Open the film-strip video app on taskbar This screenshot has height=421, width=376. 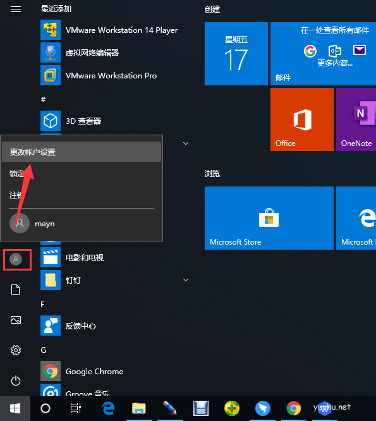point(201,408)
